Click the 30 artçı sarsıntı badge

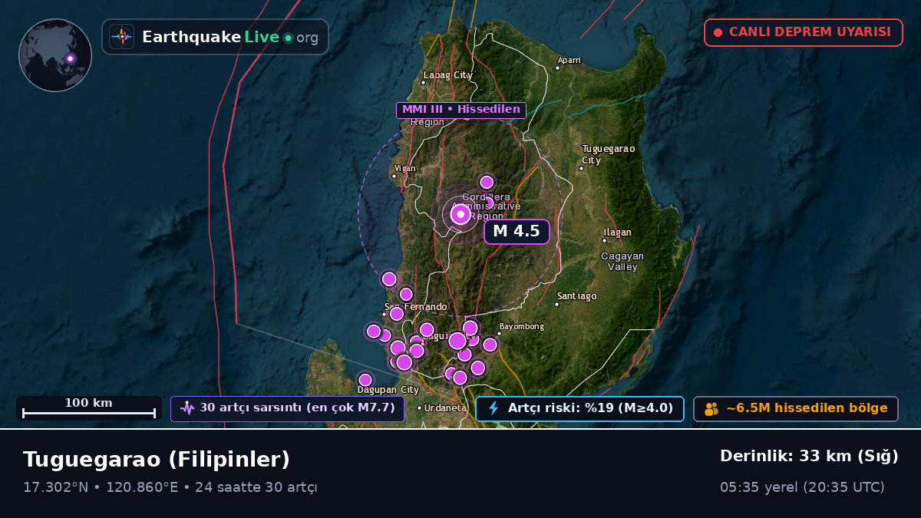[288, 408]
